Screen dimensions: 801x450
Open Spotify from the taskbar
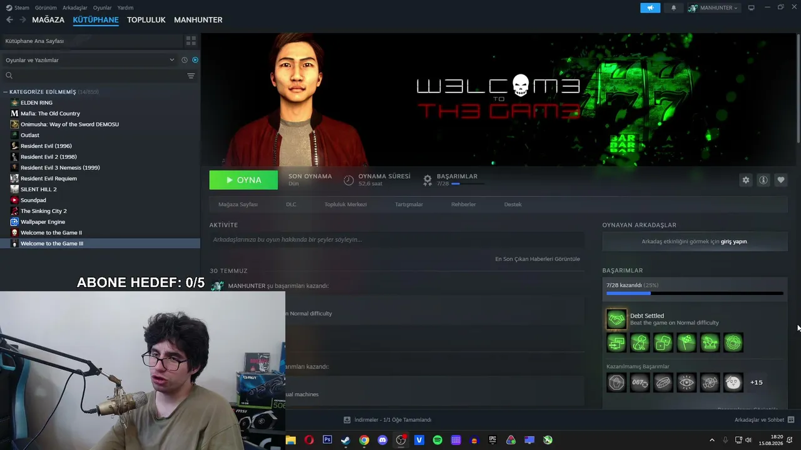(437, 440)
